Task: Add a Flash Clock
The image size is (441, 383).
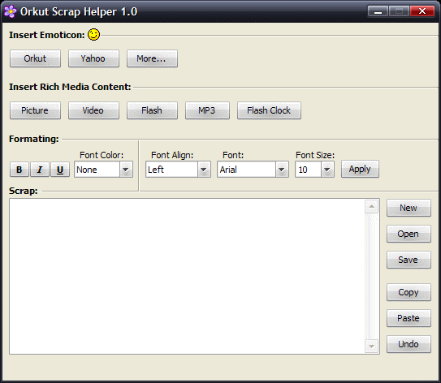Action: (269, 110)
